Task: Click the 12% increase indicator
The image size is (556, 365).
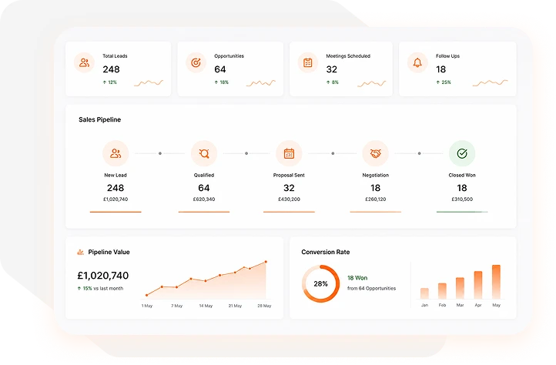Action: click(109, 82)
